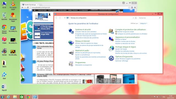
Task: Refresh the Panneau de configuration view
Action: tap(136, 18)
